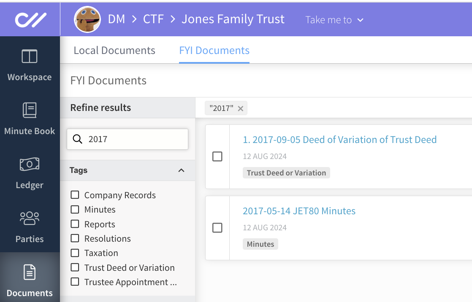Screen dimensions: 472x302
Task: Check the Taxation tag checkbox
Action: pos(75,253)
